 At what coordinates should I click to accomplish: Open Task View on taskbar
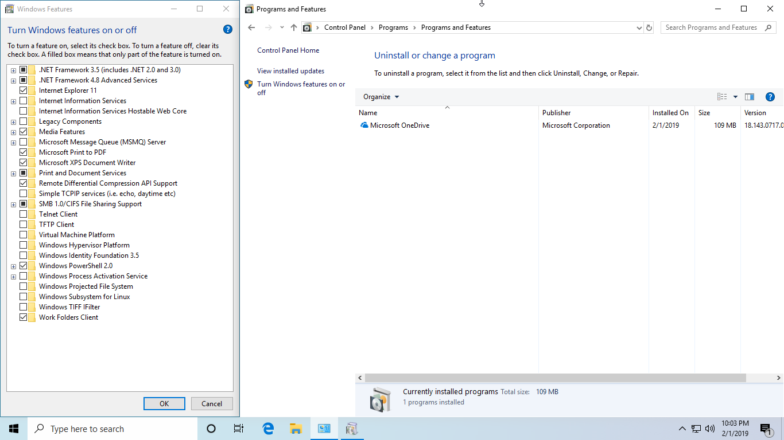239,429
